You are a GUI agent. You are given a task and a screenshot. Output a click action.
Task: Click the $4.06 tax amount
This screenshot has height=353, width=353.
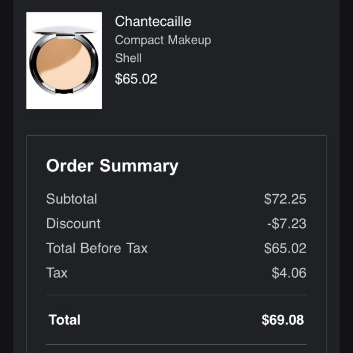coord(289,273)
